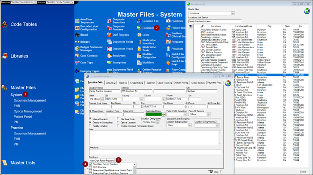Open the Enterprises map icon
Image resolution: width=313 pixels, height=175 pixels.
click(x=110, y=62)
